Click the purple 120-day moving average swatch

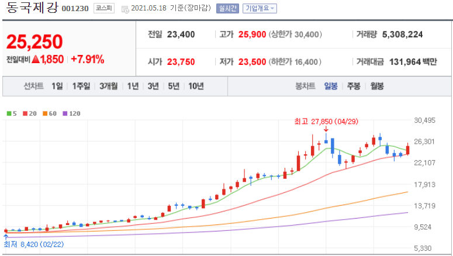(65, 113)
